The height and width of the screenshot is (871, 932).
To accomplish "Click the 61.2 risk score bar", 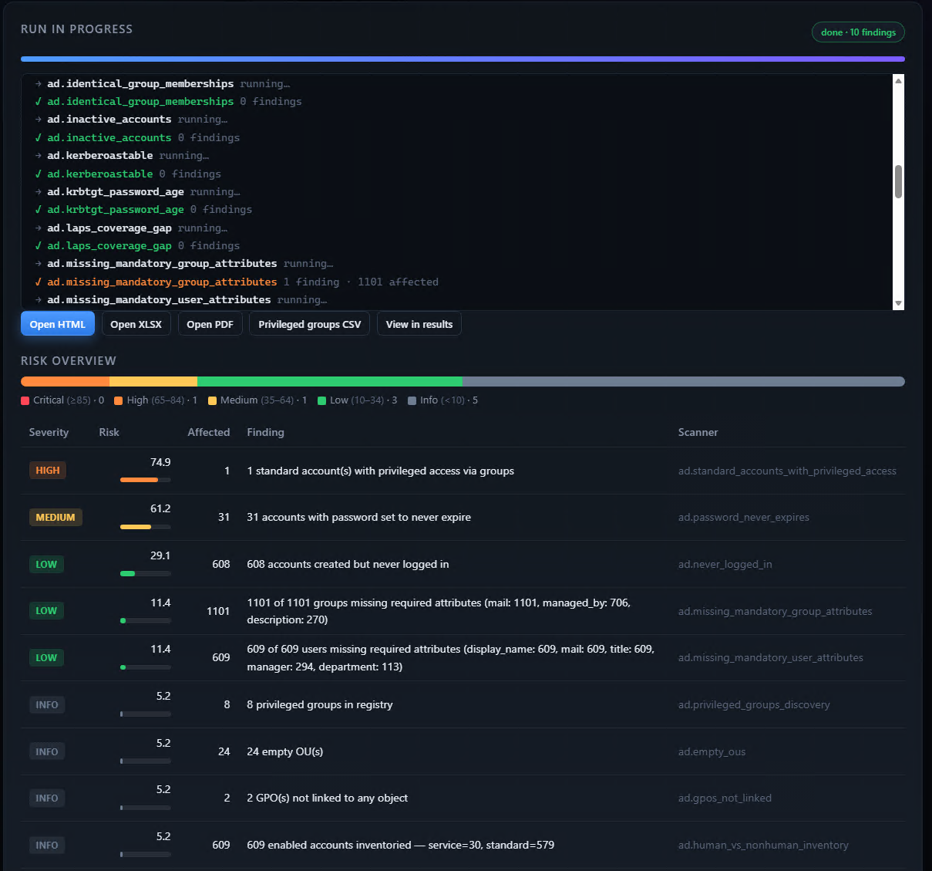I will 145,527.
